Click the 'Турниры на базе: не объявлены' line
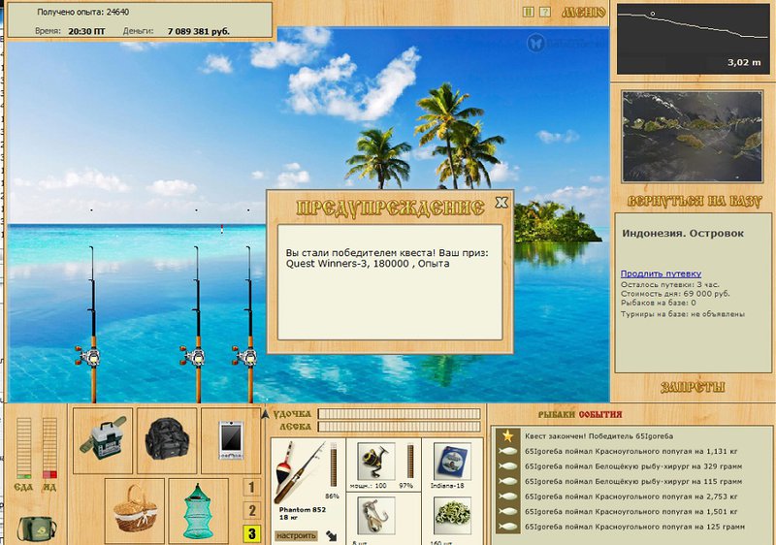Image resolution: width=776 pixels, height=545 pixels. [683, 314]
